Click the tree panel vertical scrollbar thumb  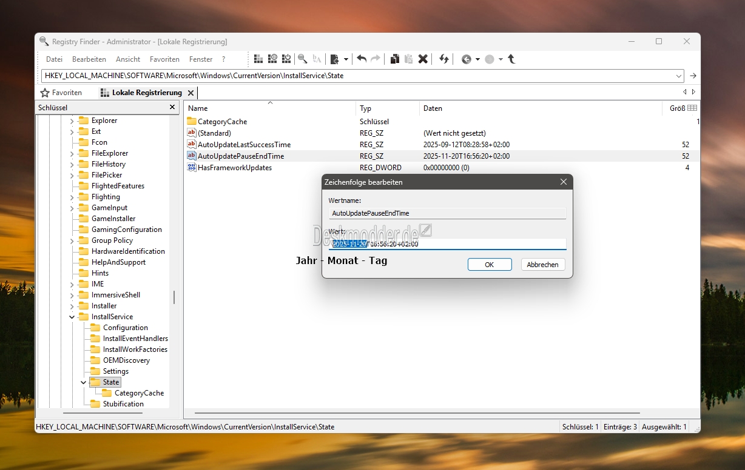pos(174,297)
